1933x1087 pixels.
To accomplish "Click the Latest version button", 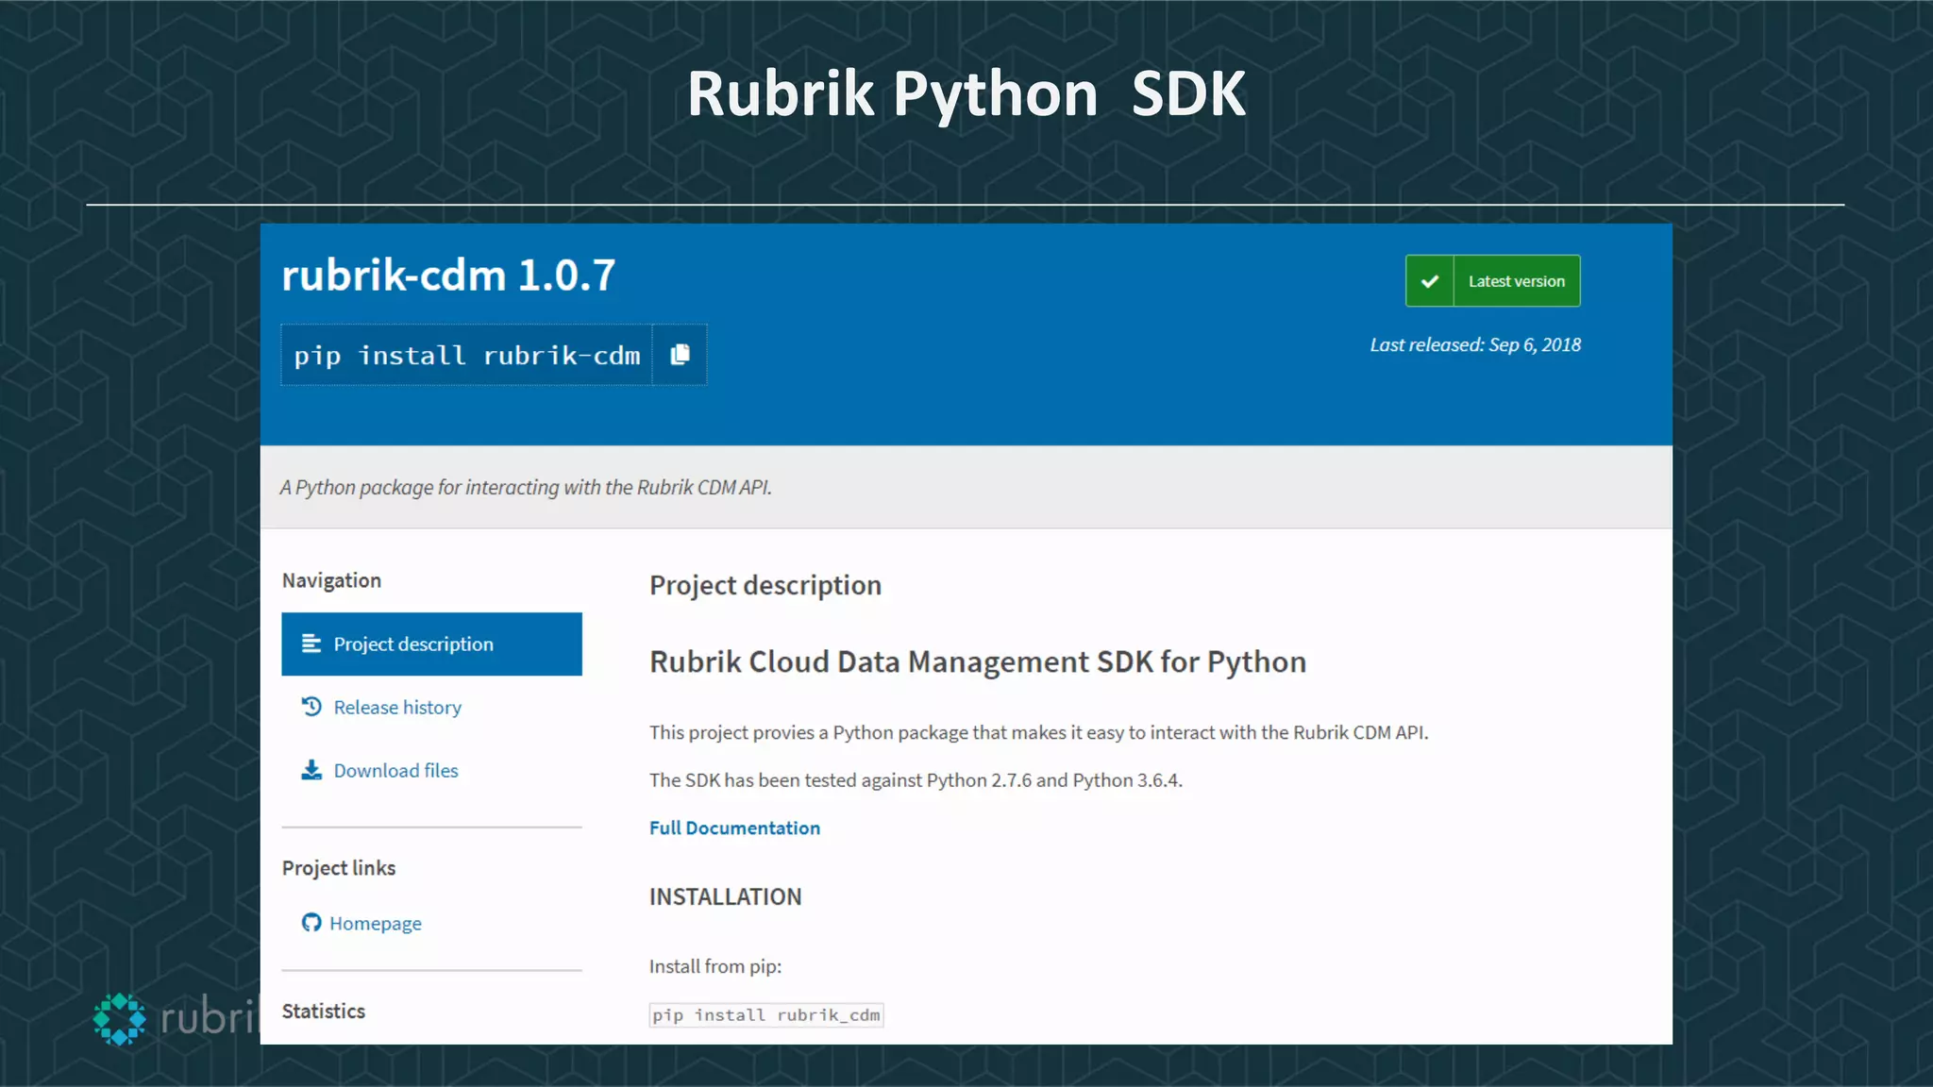I will coord(1493,281).
